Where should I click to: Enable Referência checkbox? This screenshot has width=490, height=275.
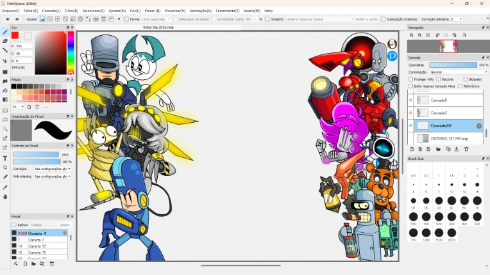(460, 86)
